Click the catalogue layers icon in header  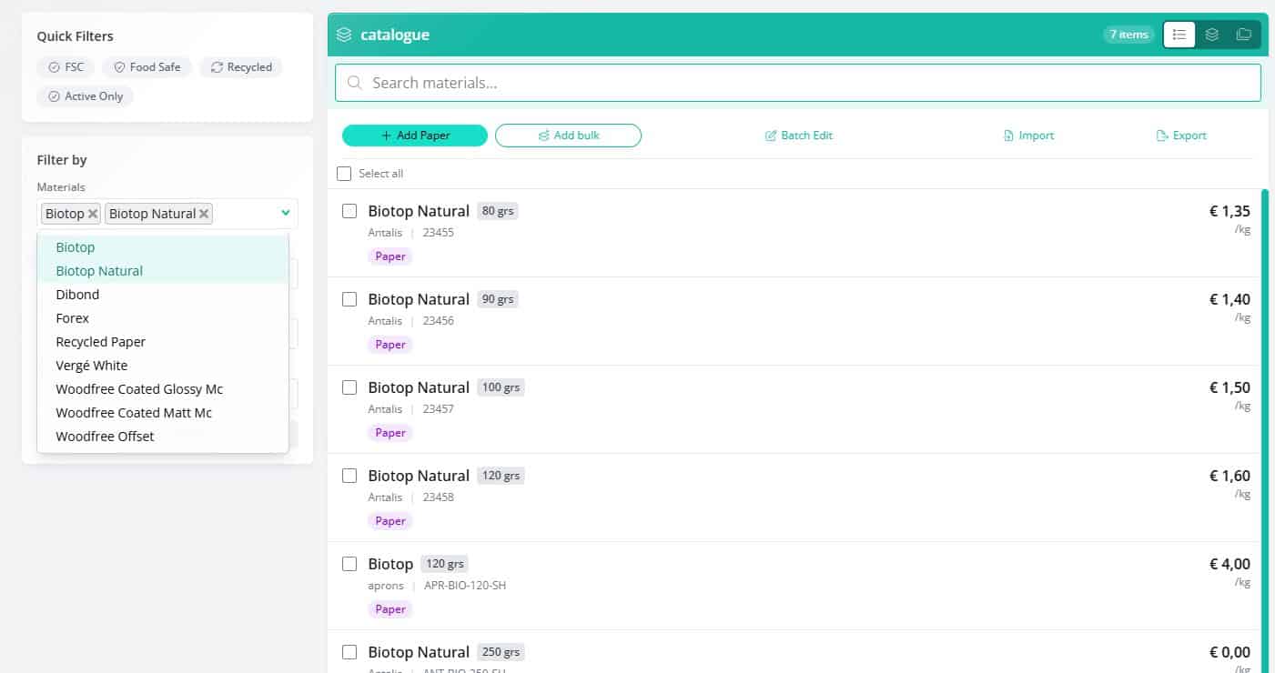click(344, 35)
